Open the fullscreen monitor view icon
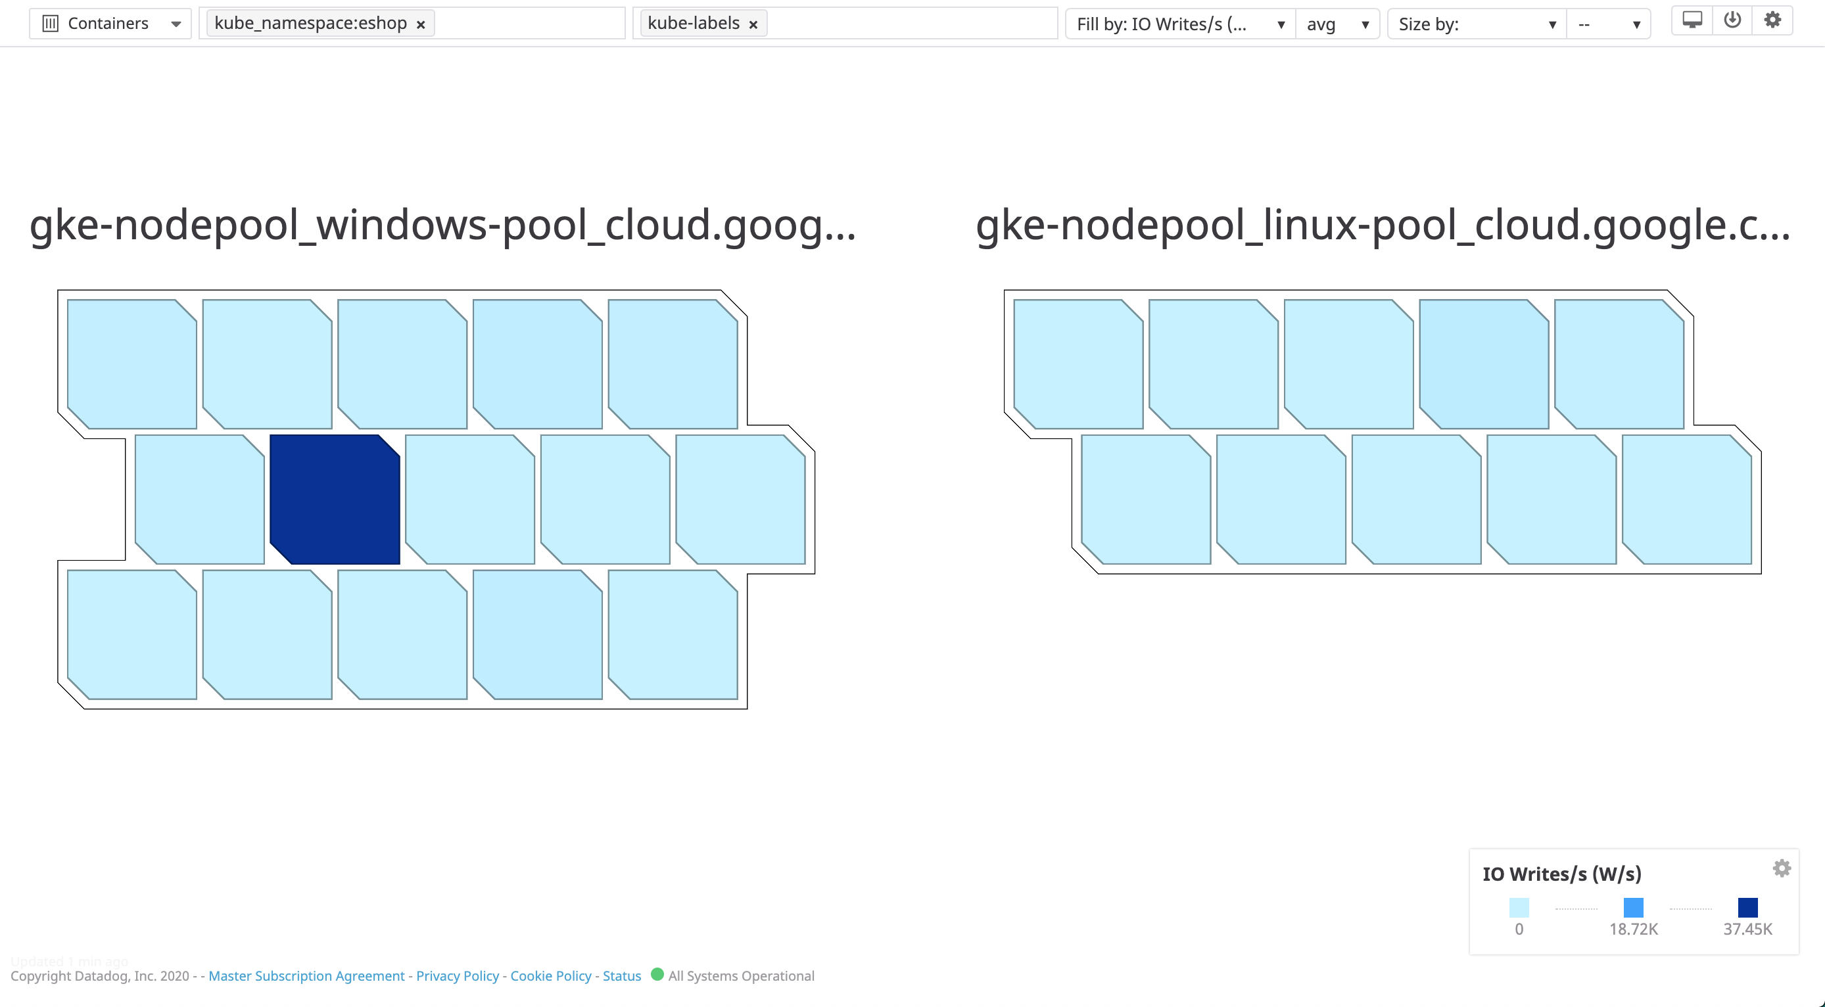The image size is (1825, 1007). 1692,20
